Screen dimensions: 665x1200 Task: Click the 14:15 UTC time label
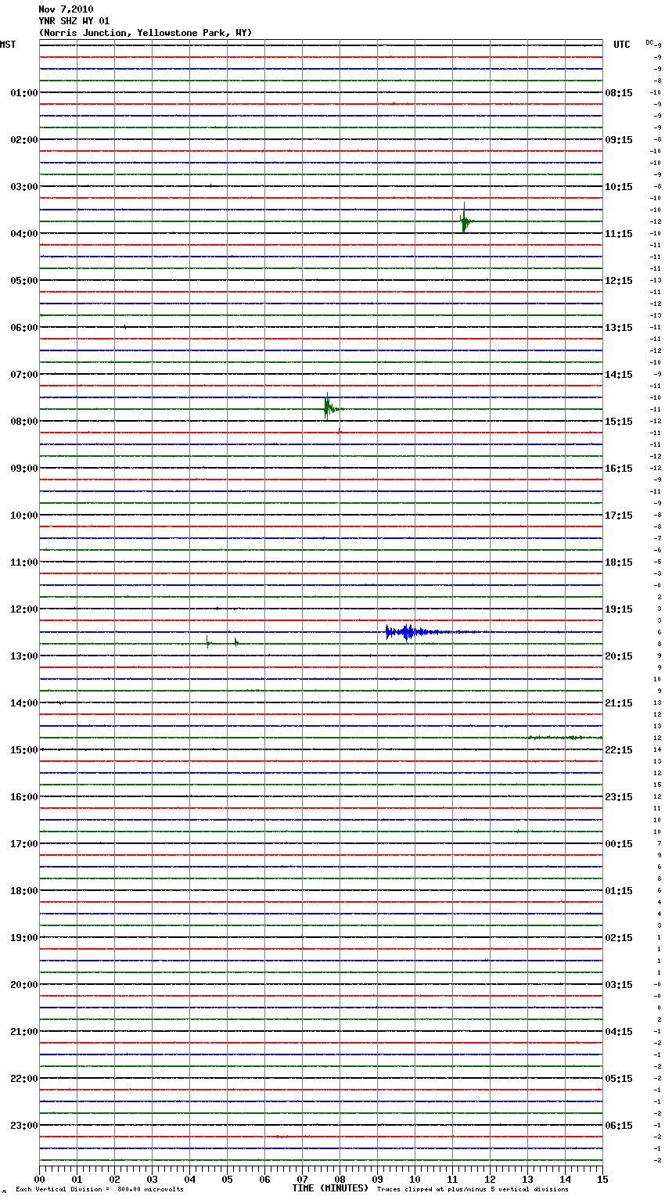pos(619,375)
